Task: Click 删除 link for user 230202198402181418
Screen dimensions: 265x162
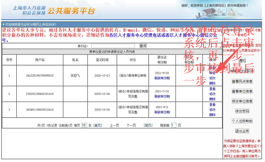Action: 212,99
